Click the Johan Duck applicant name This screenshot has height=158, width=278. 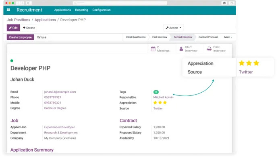(x=22, y=79)
